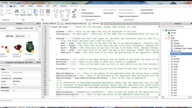
Task: Open the PLUGINS ribbon tab
Action: 63,6
